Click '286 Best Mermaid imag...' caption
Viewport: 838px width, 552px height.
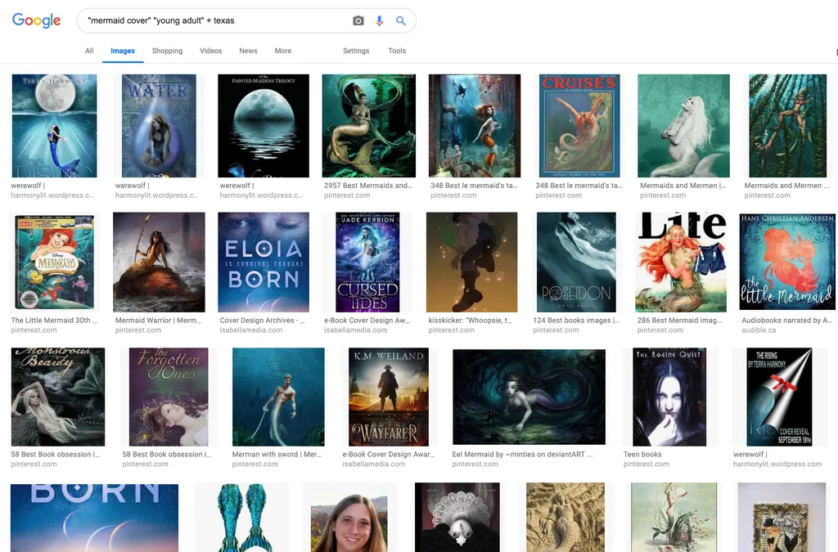tap(679, 321)
